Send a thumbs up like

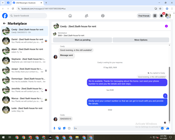pos(168,128)
